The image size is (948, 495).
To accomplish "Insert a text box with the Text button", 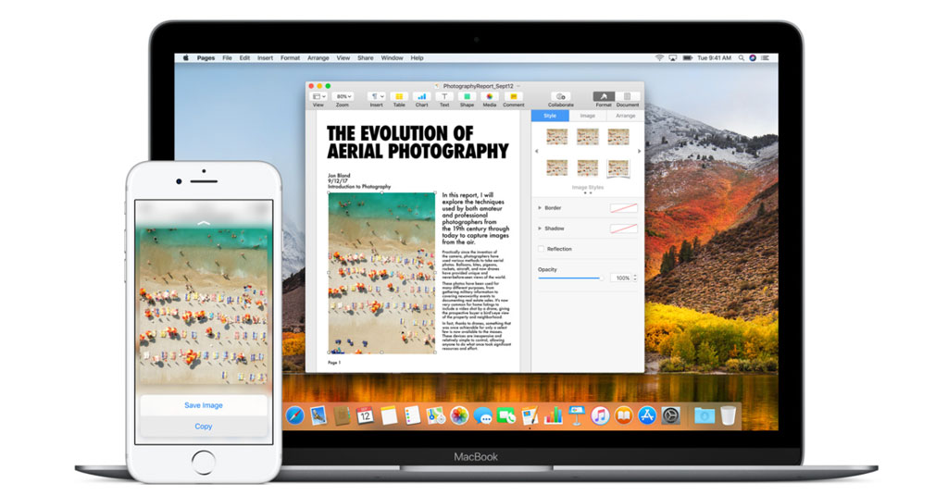I will coord(444,99).
